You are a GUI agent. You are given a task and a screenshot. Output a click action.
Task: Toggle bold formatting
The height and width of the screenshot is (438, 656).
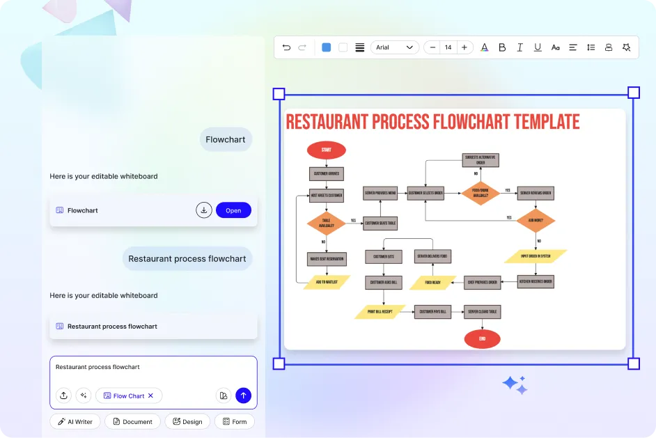click(502, 47)
